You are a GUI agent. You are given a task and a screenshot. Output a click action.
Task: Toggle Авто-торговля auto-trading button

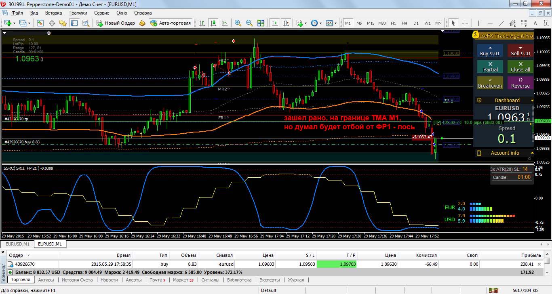click(171, 23)
